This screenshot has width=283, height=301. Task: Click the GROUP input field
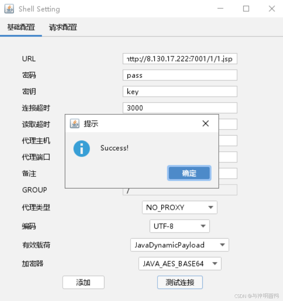[180, 192]
